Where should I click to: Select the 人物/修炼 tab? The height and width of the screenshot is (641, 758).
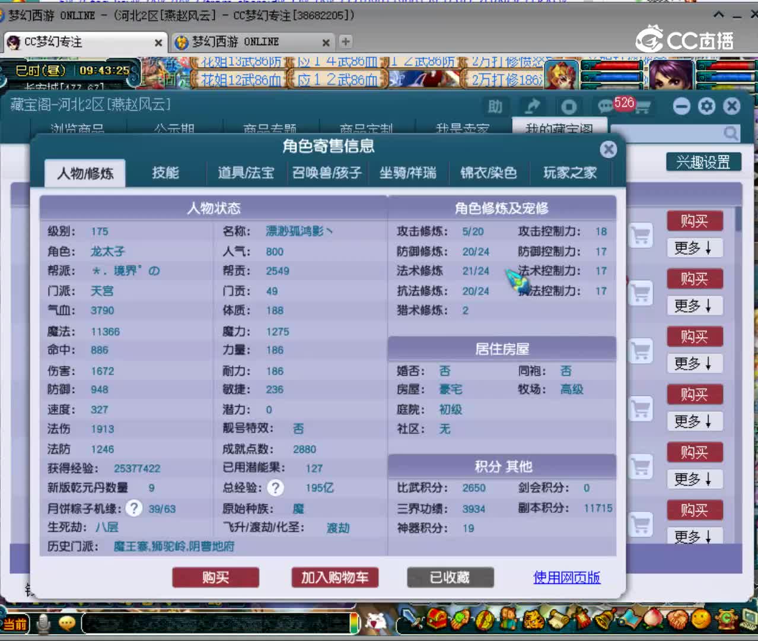click(x=85, y=173)
